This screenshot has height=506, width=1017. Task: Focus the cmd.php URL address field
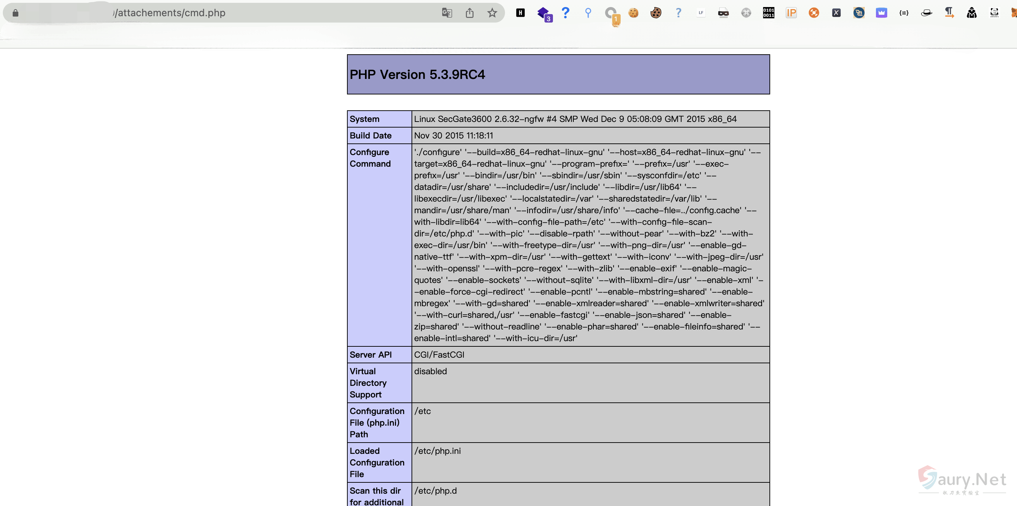coord(237,13)
